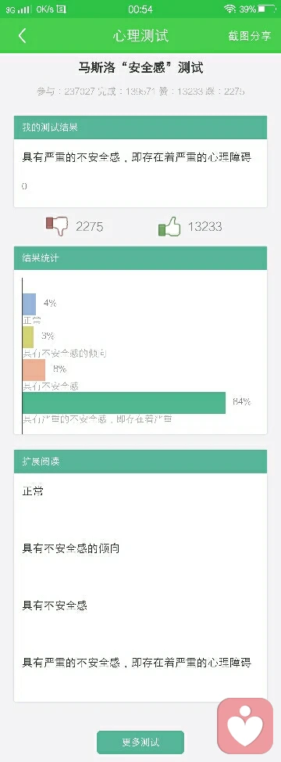Viewport: 281px width, 762px height.
Task: Click 截图分享 to share a screenshot
Action: 250,36
